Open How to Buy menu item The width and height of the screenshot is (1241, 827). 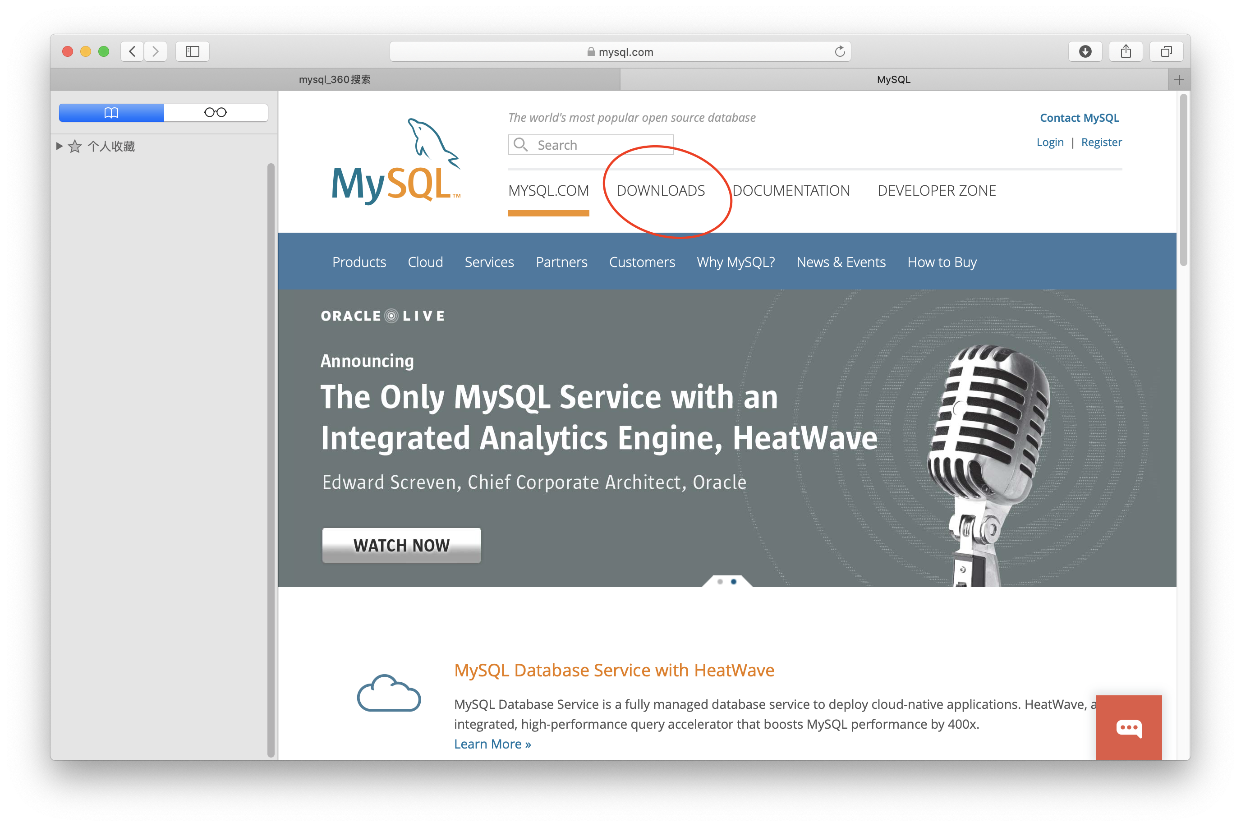tap(942, 262)
